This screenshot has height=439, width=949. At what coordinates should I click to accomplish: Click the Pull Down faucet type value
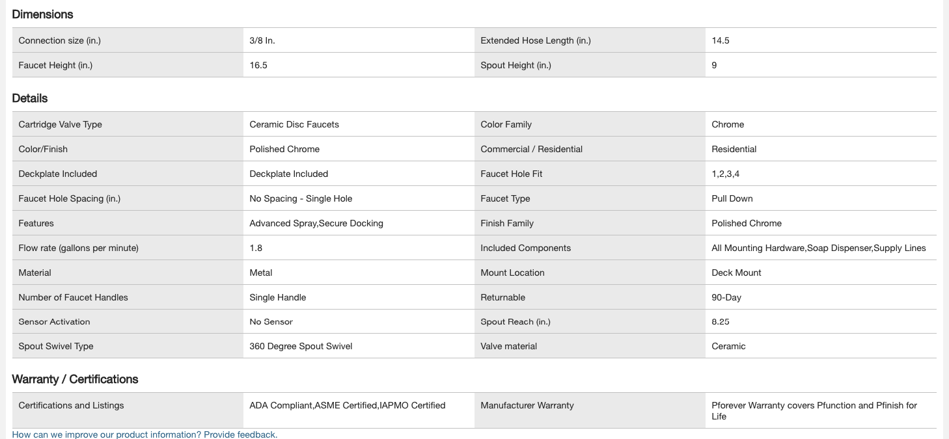(x=732, y=198)
